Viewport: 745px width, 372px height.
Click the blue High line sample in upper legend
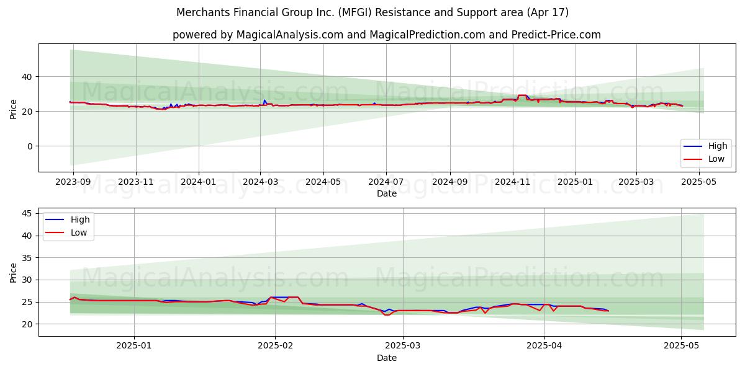pyautogui.click(x=694, y=146)
